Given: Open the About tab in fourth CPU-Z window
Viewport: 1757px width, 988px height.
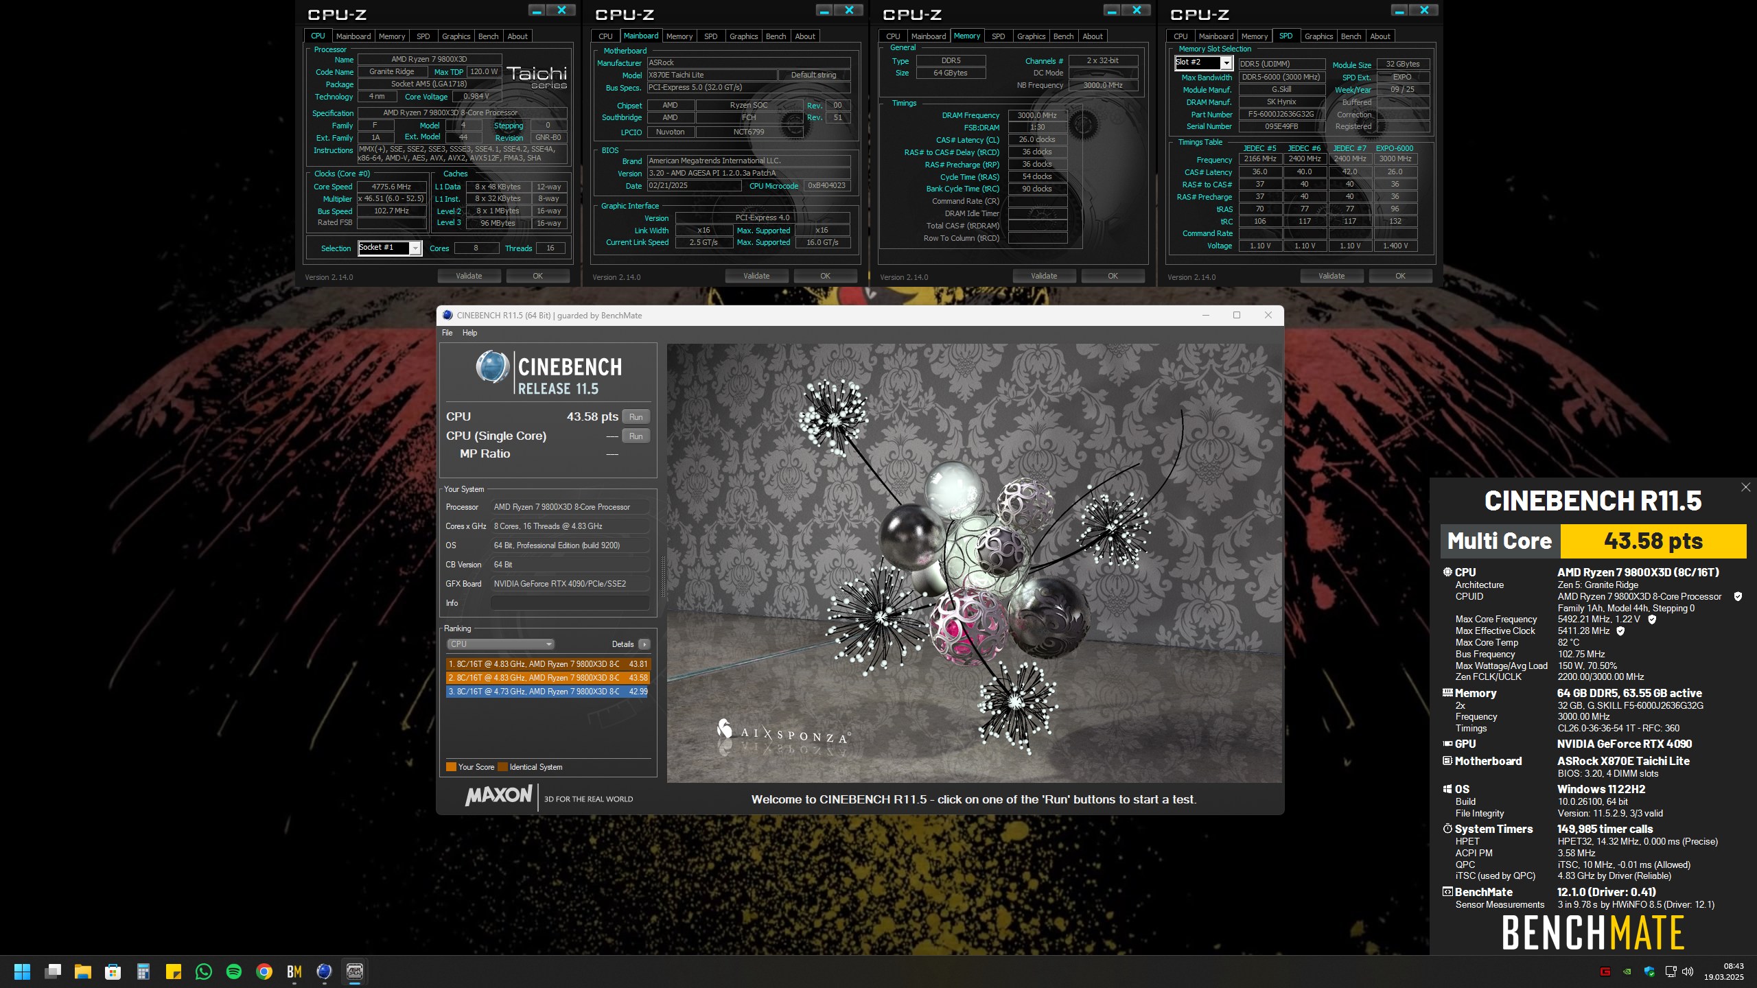Looking at the screenshot, I should tap(1380, 36).
